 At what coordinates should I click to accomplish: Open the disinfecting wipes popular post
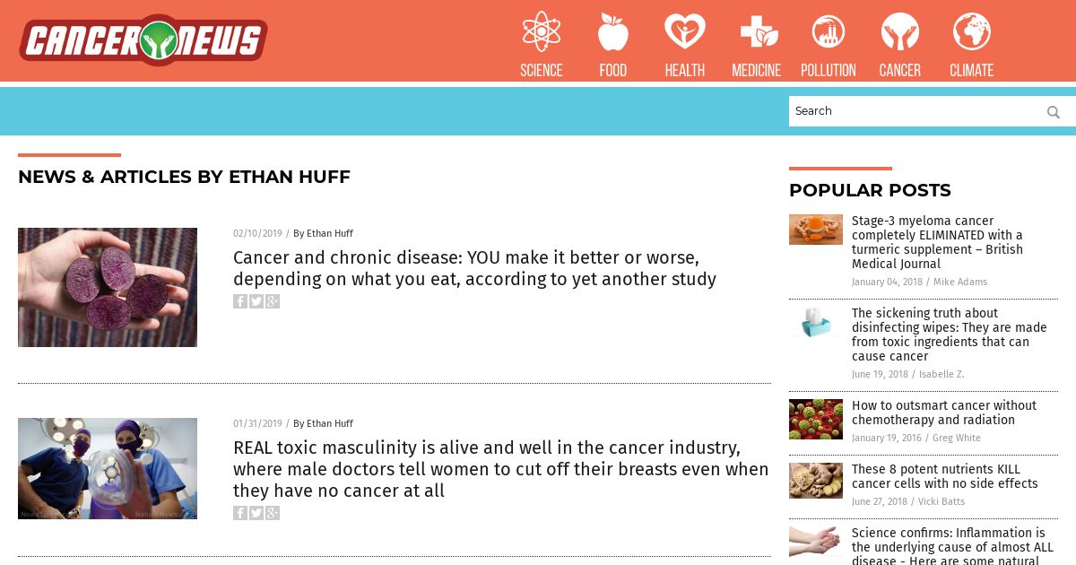click(x=950, y=335)
